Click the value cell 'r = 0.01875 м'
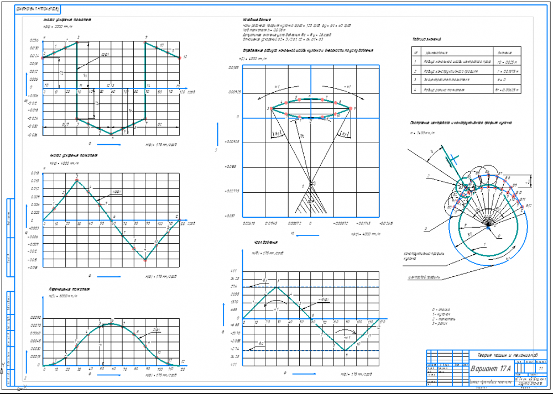 tap(508, 71)
